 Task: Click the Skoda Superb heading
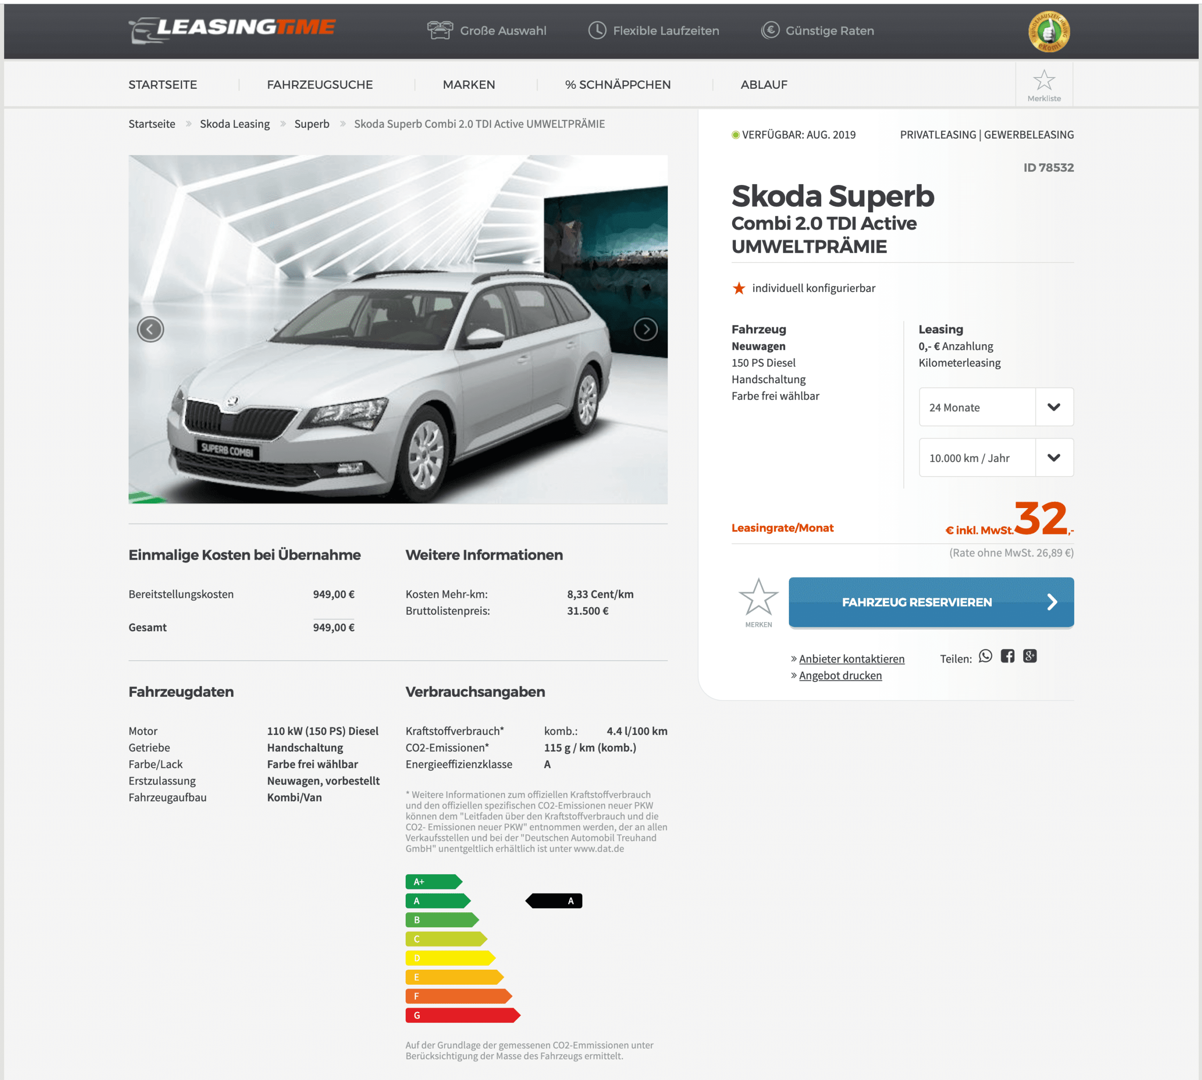pos(832,196)
